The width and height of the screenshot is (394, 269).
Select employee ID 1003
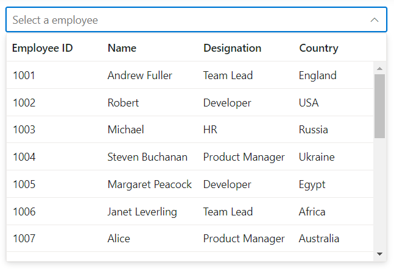pyautogui.click(x=24, y=130)
